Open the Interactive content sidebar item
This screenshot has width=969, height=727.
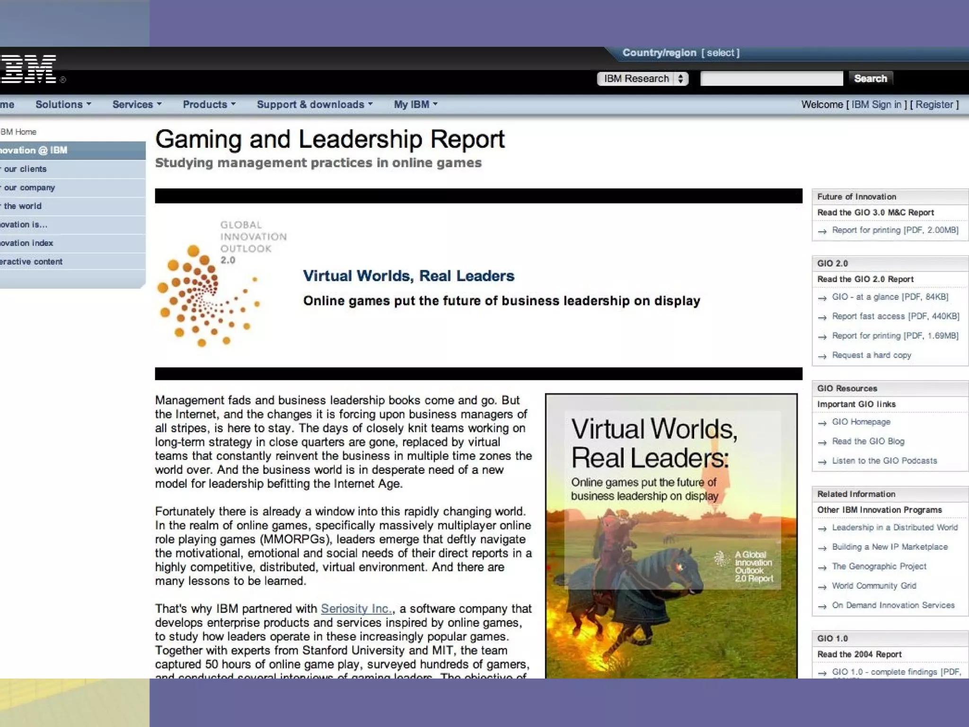tap(72, 261)
